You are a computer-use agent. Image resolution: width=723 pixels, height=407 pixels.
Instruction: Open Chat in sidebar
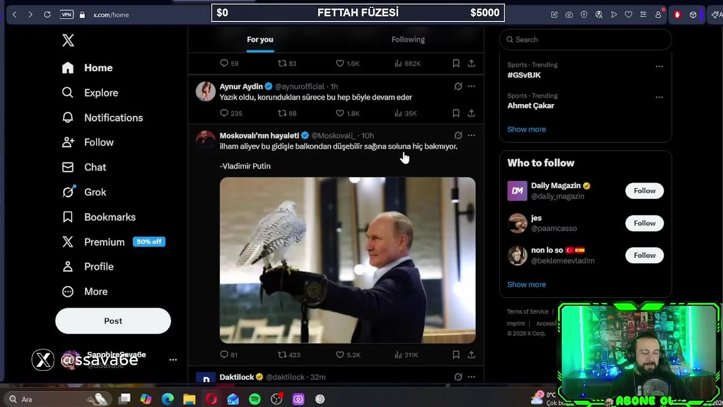click(84, 167)
